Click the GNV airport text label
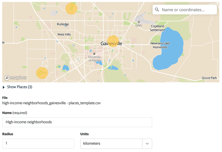The height and width of the screenshot is (152, 222). pos(139,26)
